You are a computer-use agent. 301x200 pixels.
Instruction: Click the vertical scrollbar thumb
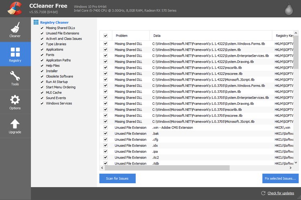tap(296, 52)
